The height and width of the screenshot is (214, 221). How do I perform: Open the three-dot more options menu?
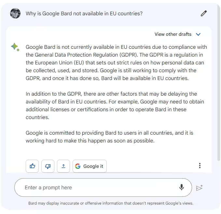tap(200, 166)
